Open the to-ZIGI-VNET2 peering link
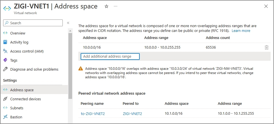 pos(93,114)
